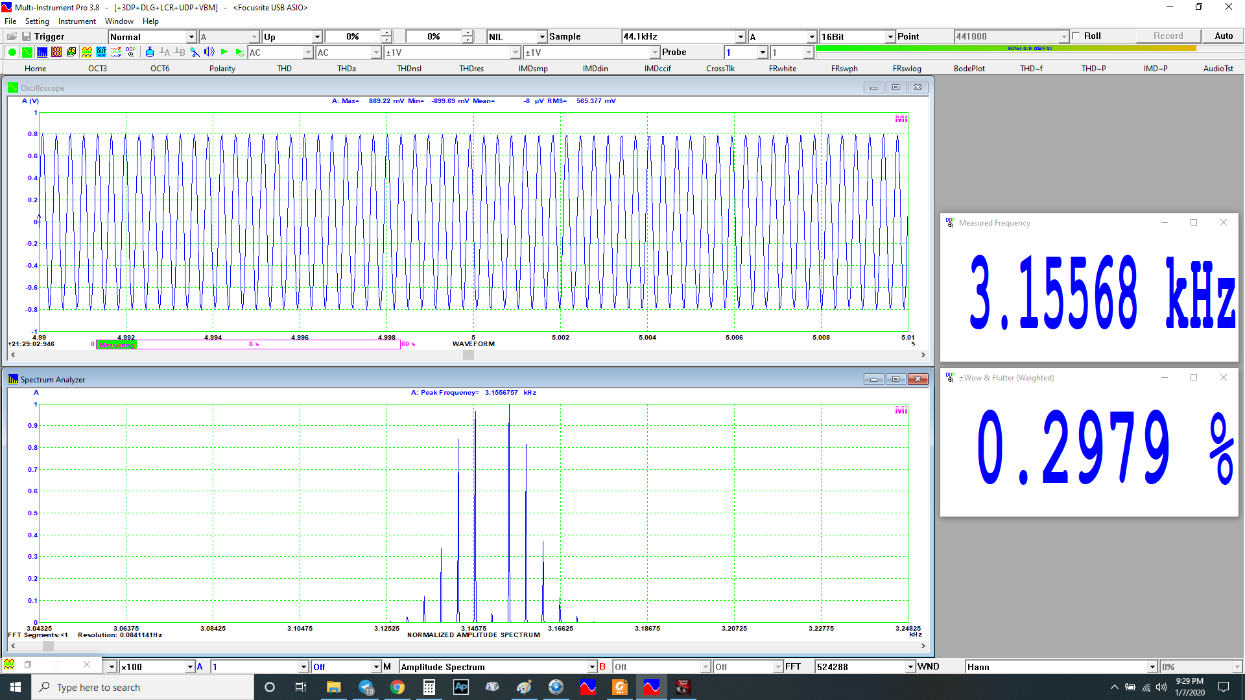The image size is (1245, 700).
Task: Open notification center in system tray
Action: click(1223, 687)
